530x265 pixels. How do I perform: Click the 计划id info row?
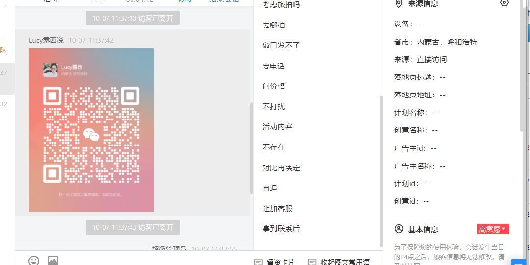pos(411,183)
